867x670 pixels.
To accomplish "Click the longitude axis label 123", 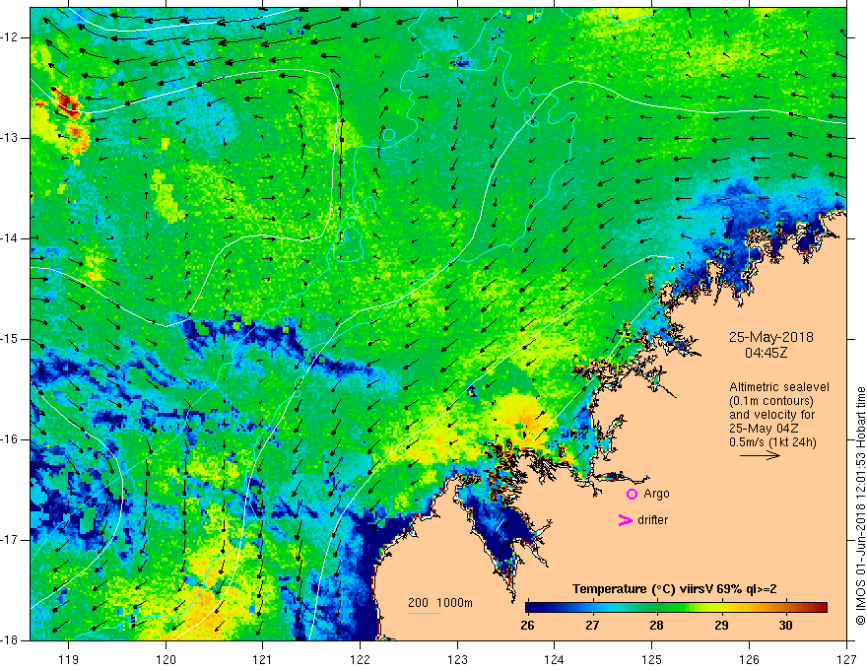I will pyautogui.click(x=457, y=659).
